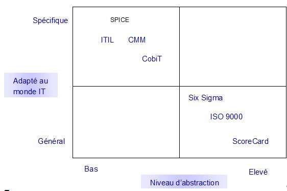Click the number 9000 in ISO label
The height and width of the screenshot is (191, 287).
(x=234, y=117)
